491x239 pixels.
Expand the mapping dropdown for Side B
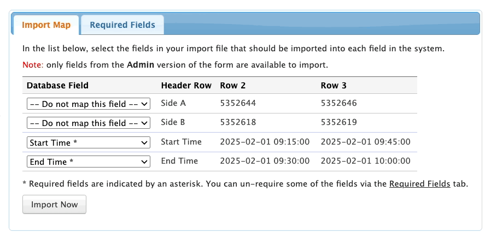(89, 123)
